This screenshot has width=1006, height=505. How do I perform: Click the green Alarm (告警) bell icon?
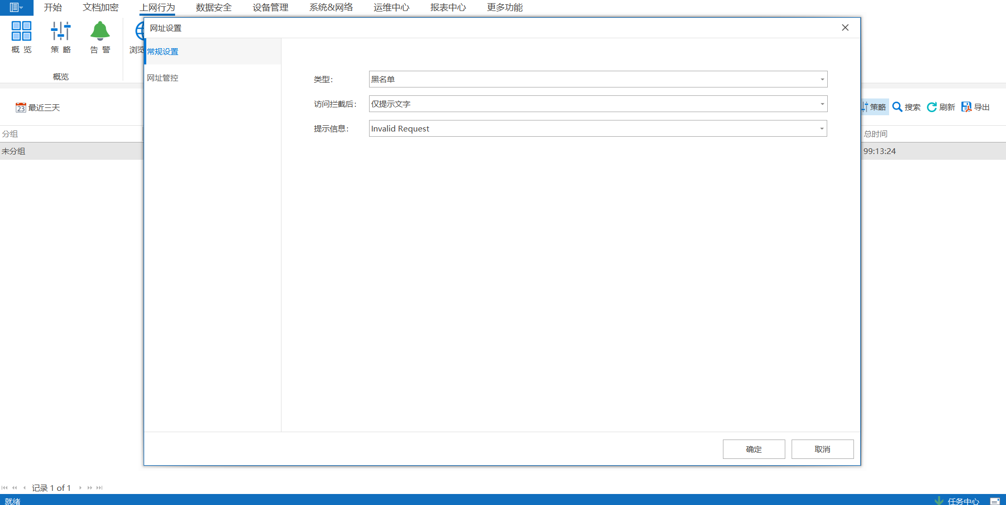[100, 31]
